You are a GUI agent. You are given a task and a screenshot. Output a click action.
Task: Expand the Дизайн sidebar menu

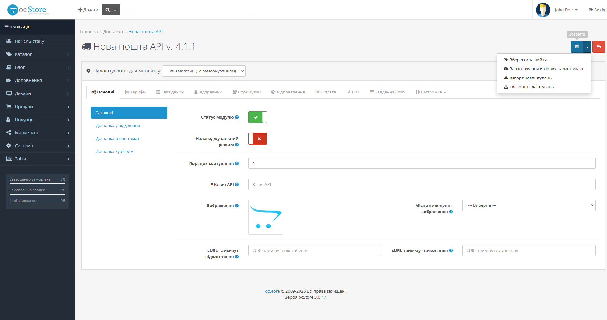(37, 93)
